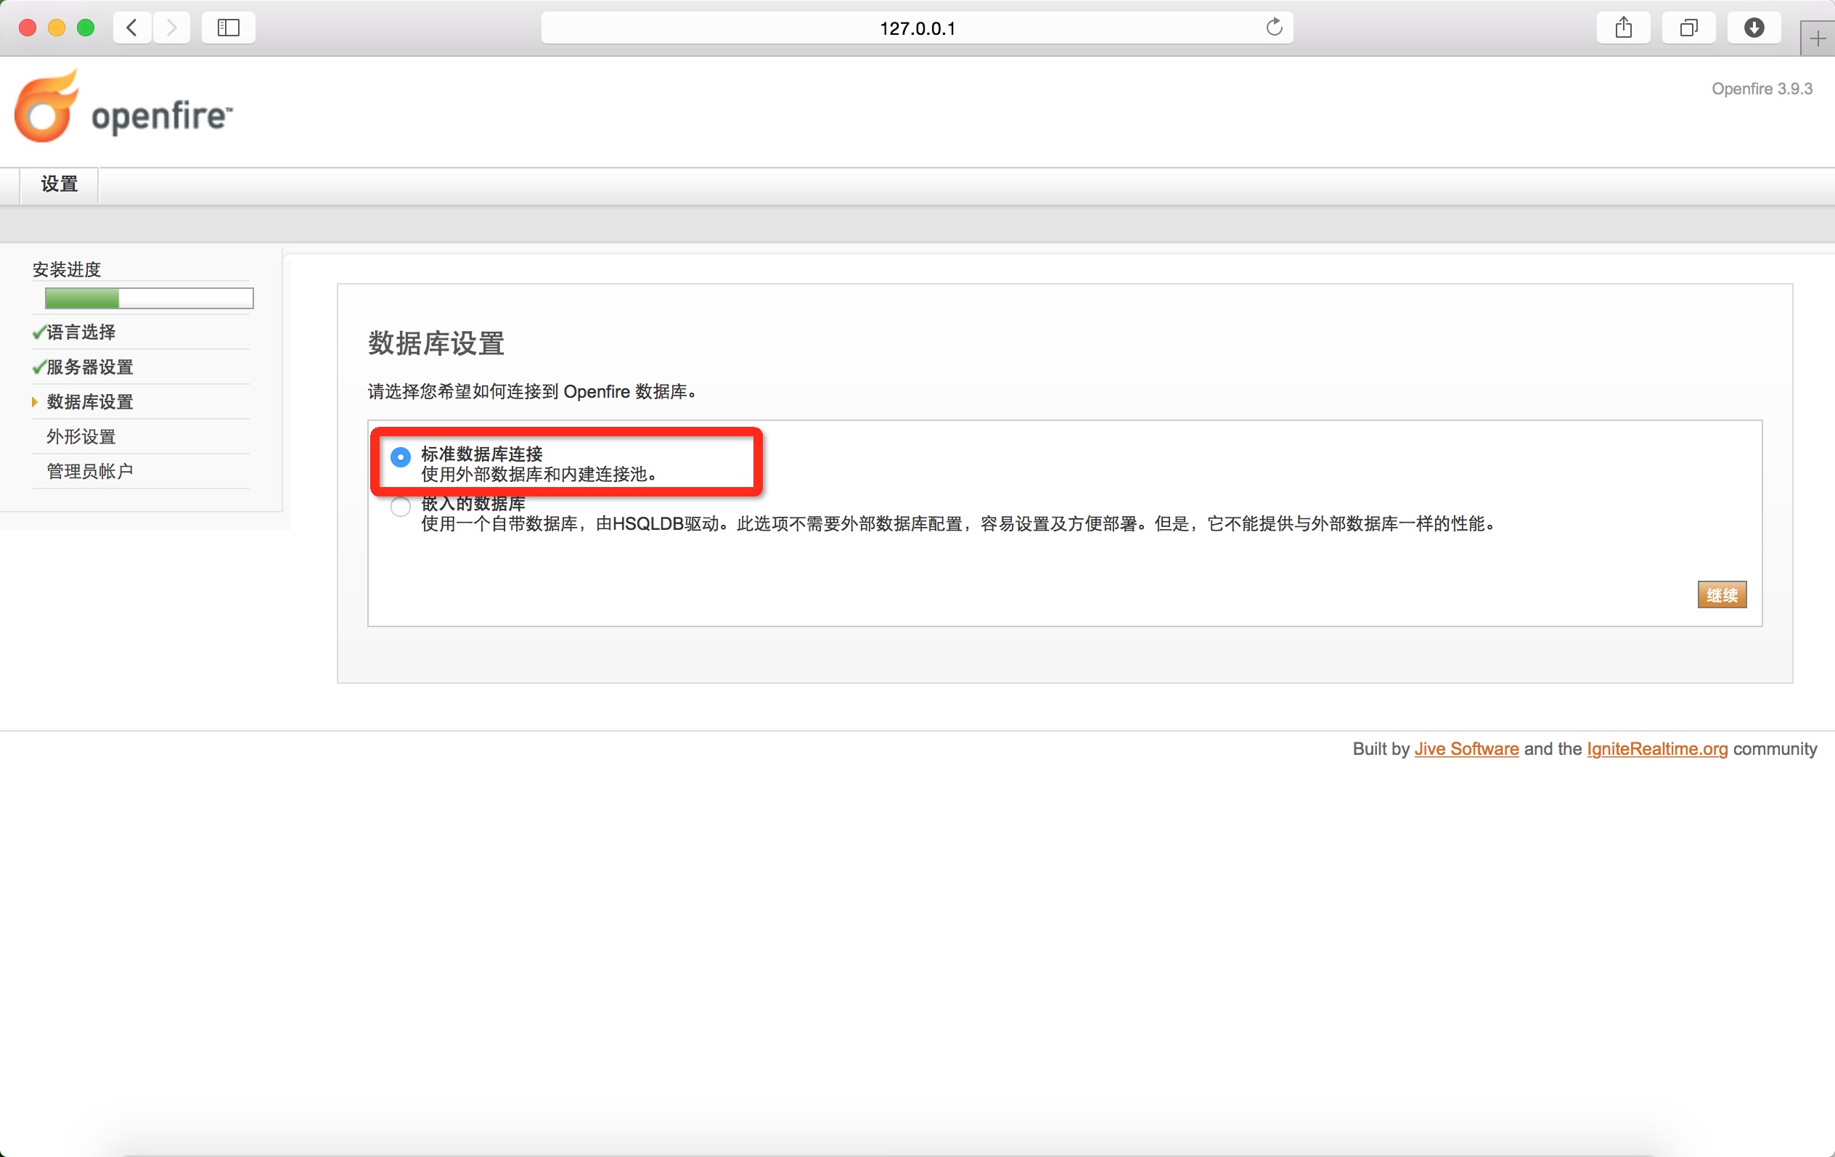The width and height of the screenshot is (1835, 1157).
Task: Click the orange arrow beside 数据库设置
Action: point(34,401)
